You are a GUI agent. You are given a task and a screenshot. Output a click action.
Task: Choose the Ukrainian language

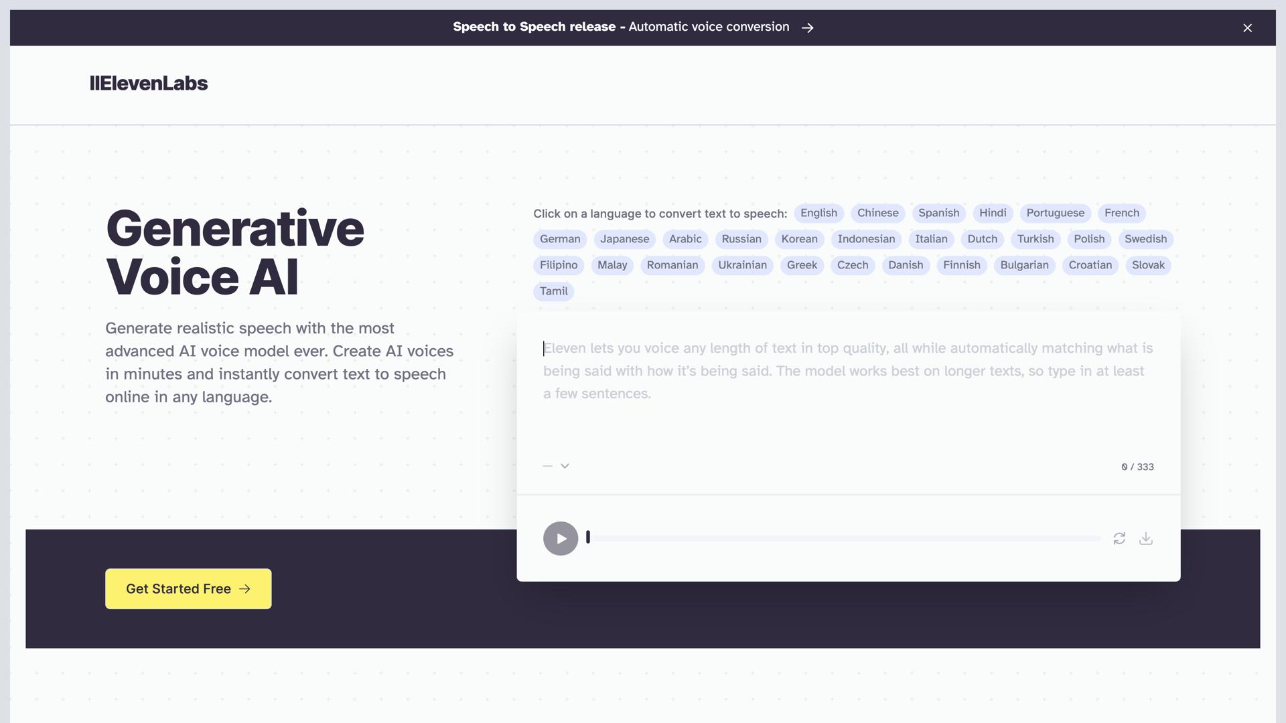pos(742,265)
